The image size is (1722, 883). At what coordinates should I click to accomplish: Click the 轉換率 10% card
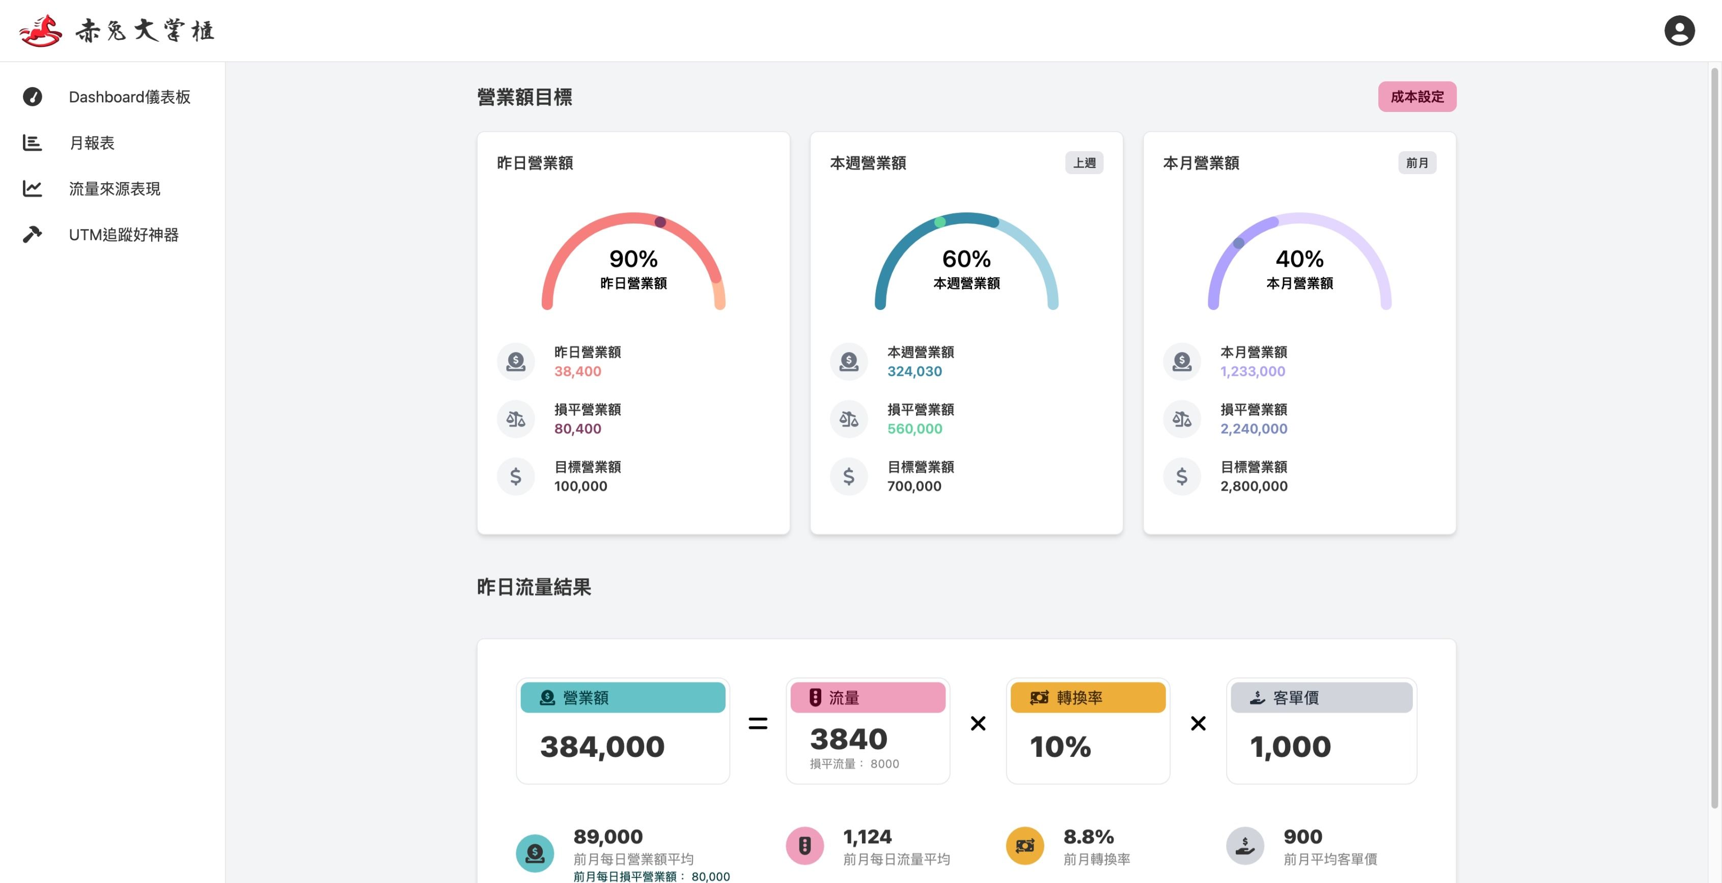(x=1088, y=731)
